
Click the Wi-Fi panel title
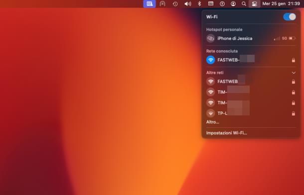click(x=212, y=17)
